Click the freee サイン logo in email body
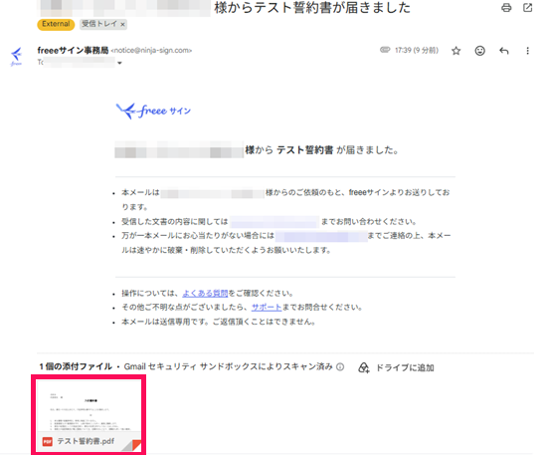This screenshot has width=545, height=455. [x=153, y=111]
